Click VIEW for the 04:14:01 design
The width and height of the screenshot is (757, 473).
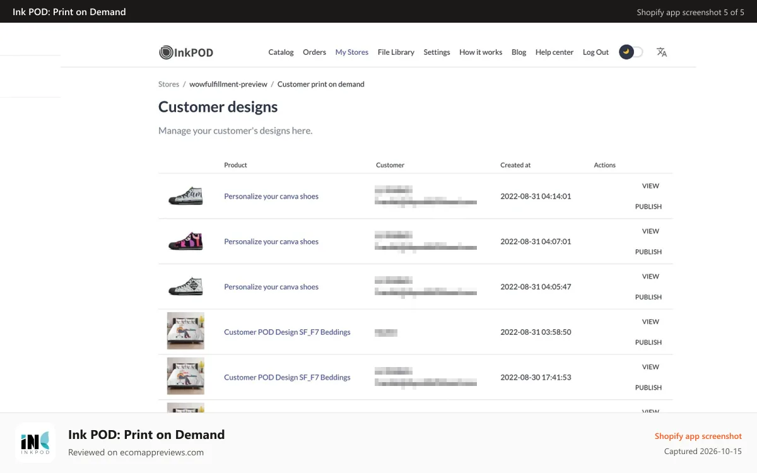(650, 186)
